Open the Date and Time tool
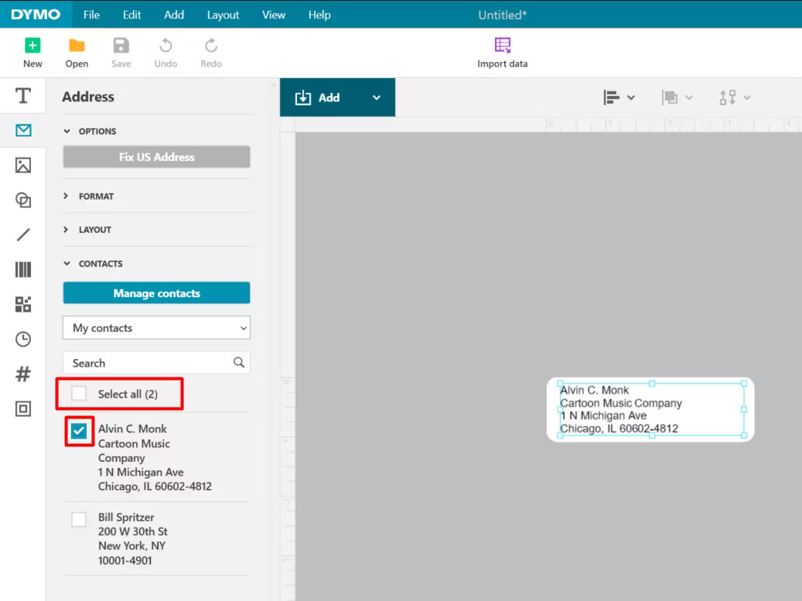This screenshot has width=802, height=601. point(22,339)
